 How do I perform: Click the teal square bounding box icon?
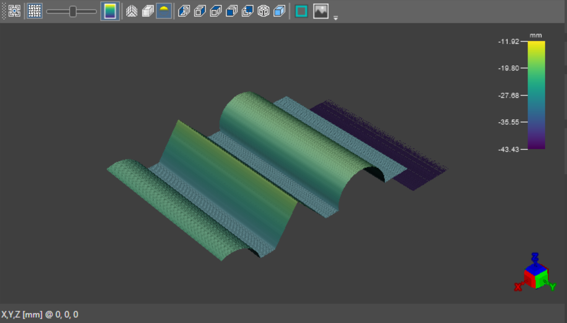tap(301, 11)
